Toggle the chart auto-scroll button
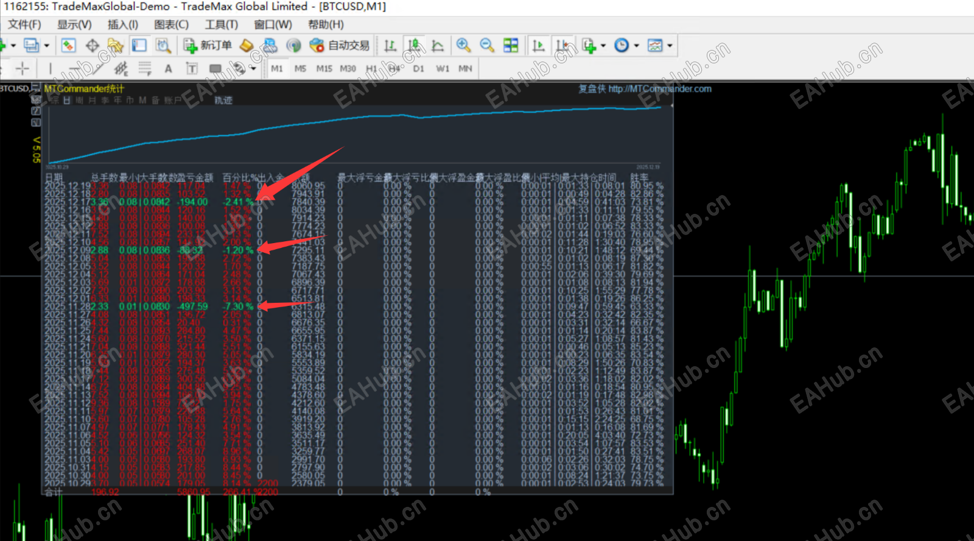The height and width of the screenshot is (541, 974). (538, 46)
